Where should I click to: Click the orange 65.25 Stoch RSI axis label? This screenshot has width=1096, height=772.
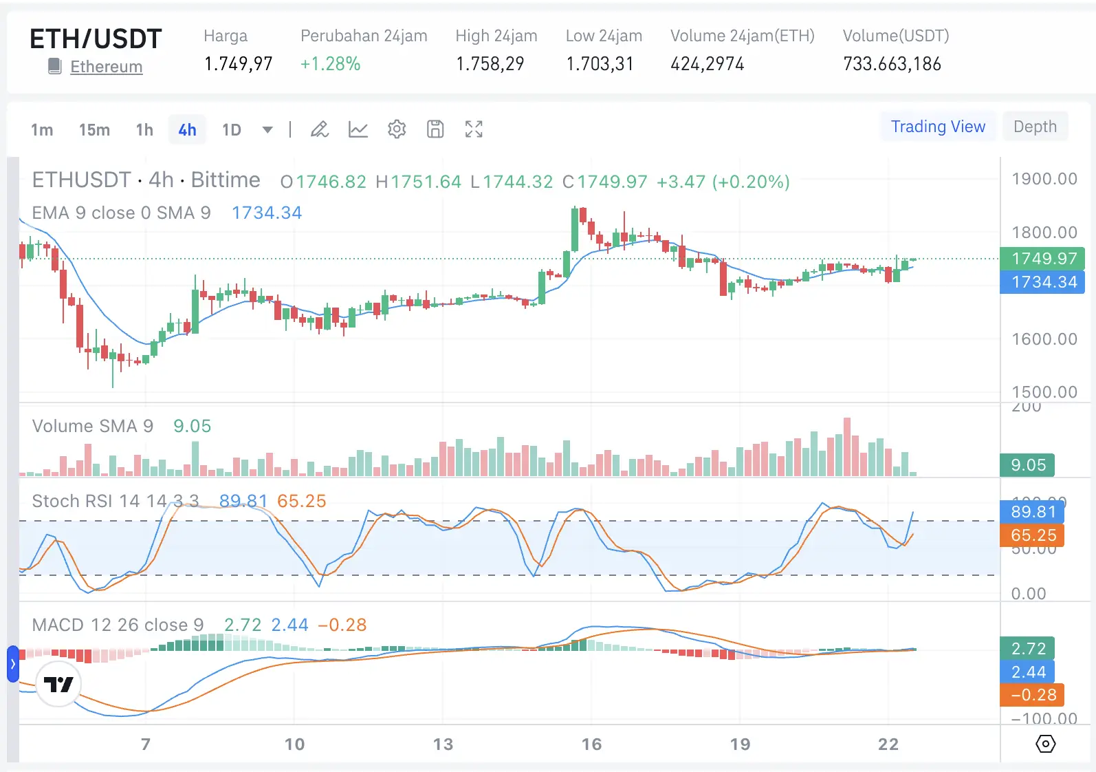tap(1032, 535)
